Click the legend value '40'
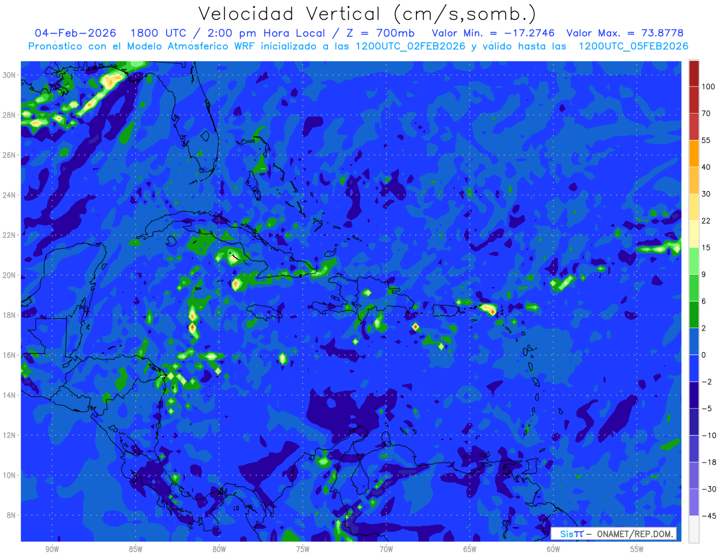The image size is (722, 557). click(706, 167)
